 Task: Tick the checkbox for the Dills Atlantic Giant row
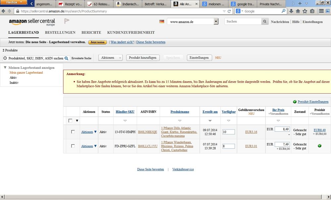click(73, 132)
